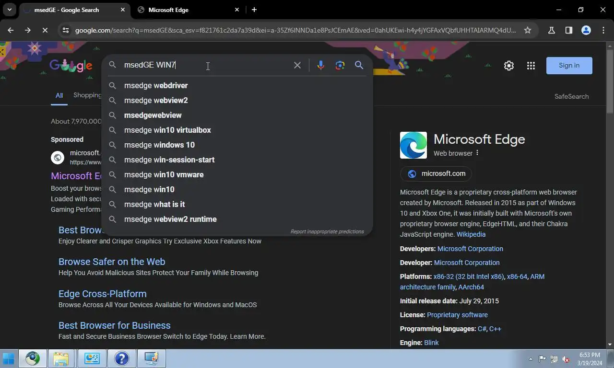
Task: Open the Help question mark taskbar icon
Action: 121,359
